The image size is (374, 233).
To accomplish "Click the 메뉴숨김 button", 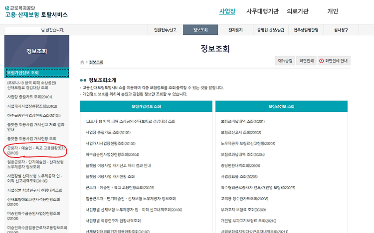I will coord(285,61).
